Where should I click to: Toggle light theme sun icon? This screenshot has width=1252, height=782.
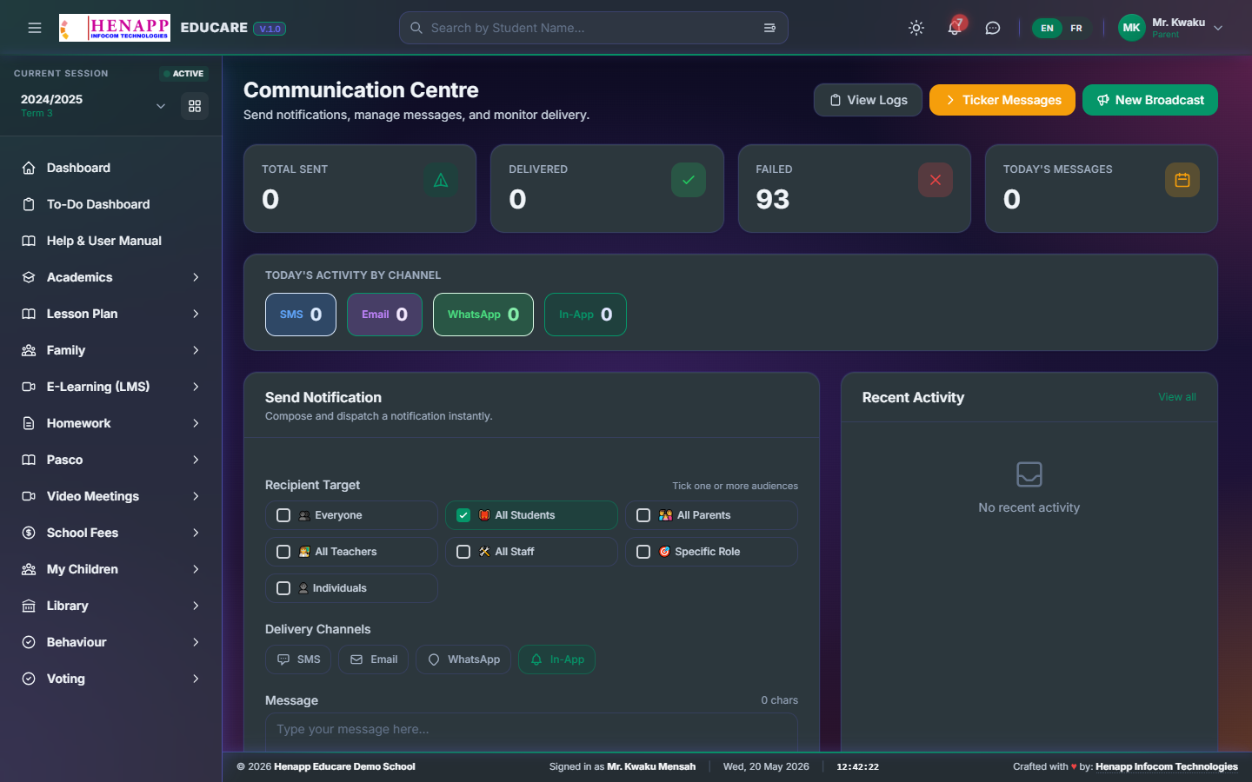916,28
